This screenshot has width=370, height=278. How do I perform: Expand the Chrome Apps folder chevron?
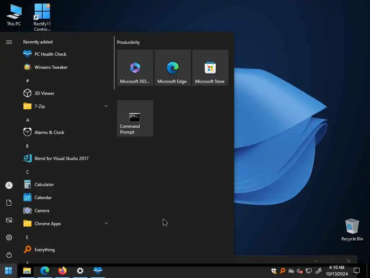tap(106, 223)
